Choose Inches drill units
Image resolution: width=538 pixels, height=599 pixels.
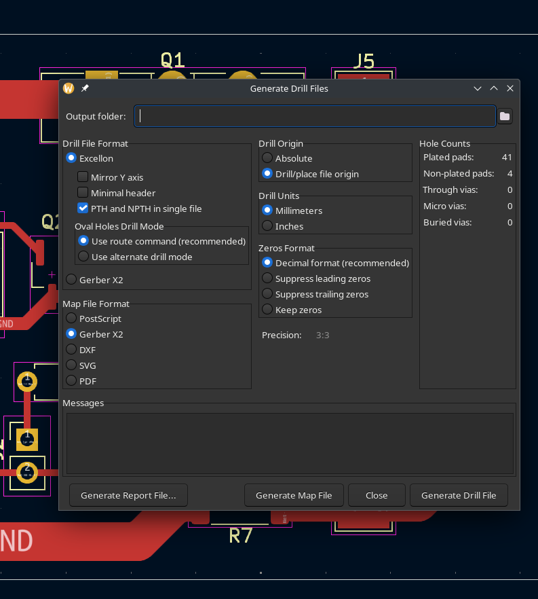pyautogui.click(x=283, y=226)
